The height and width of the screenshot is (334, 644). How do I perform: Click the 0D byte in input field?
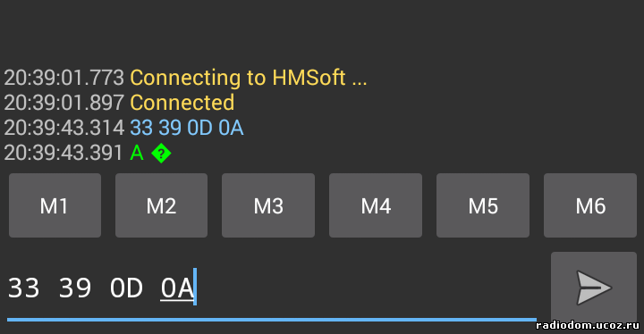click(126, 288)
